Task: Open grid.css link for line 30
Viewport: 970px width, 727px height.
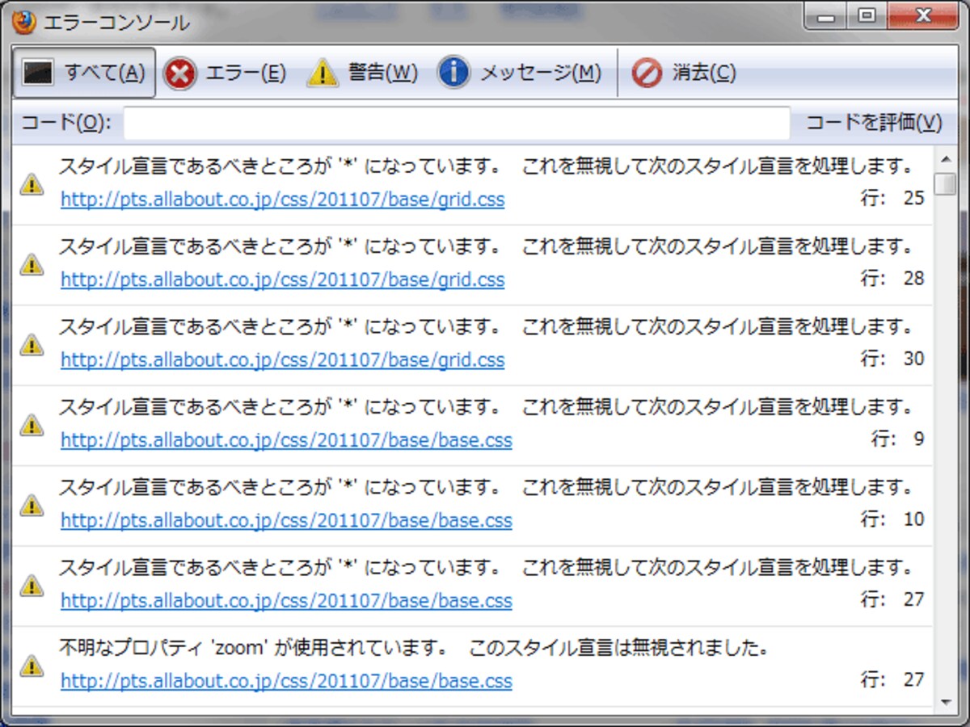Action: click(283, 359)
